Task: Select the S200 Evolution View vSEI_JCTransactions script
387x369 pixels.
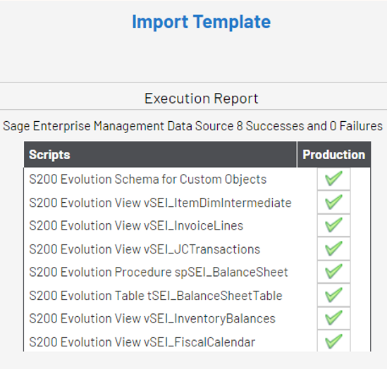Action: [x=145, y=249]
